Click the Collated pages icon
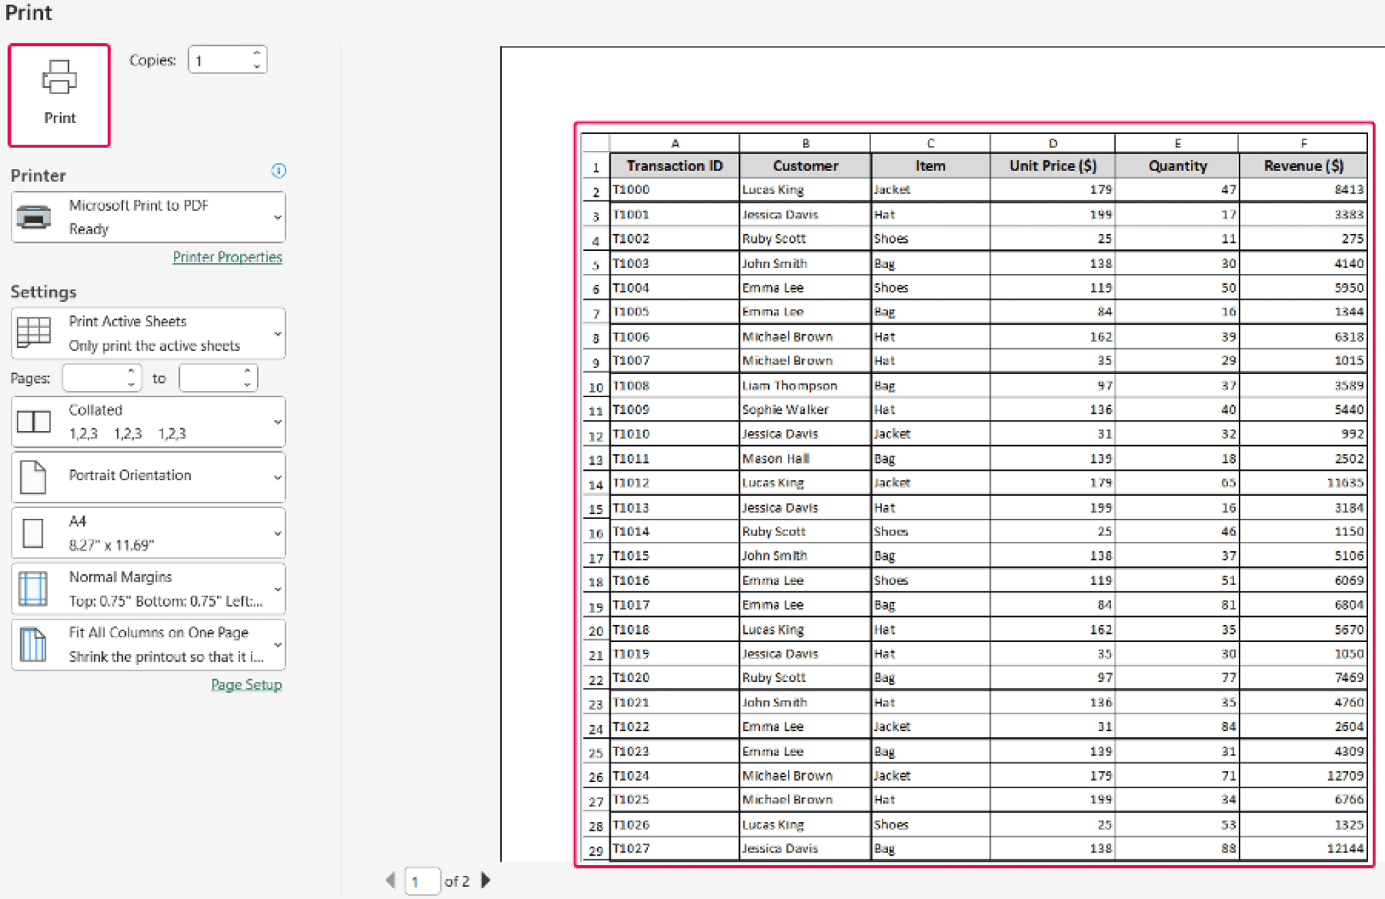The height and width of the screenshot is (899, 1385). 34,421
